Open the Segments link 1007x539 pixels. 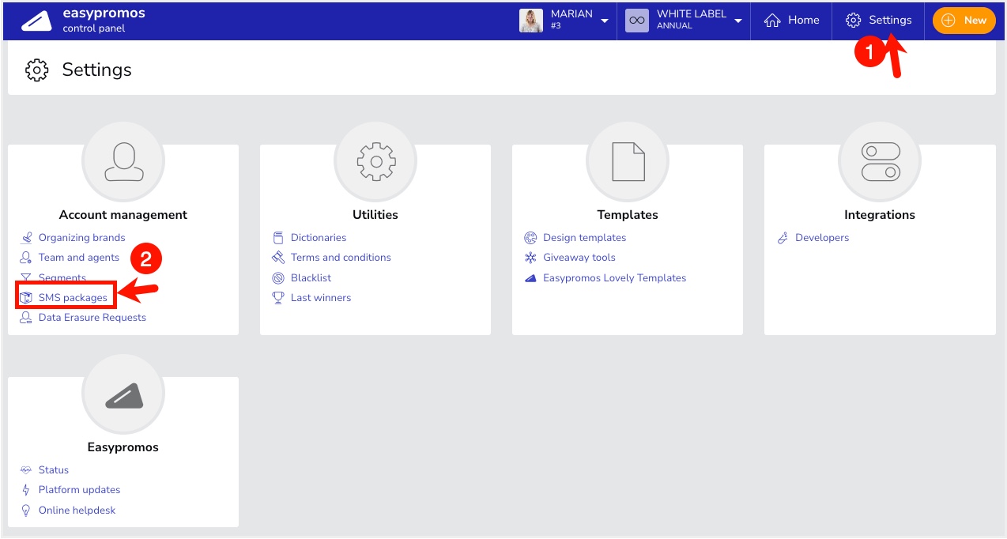click(62, 278)
